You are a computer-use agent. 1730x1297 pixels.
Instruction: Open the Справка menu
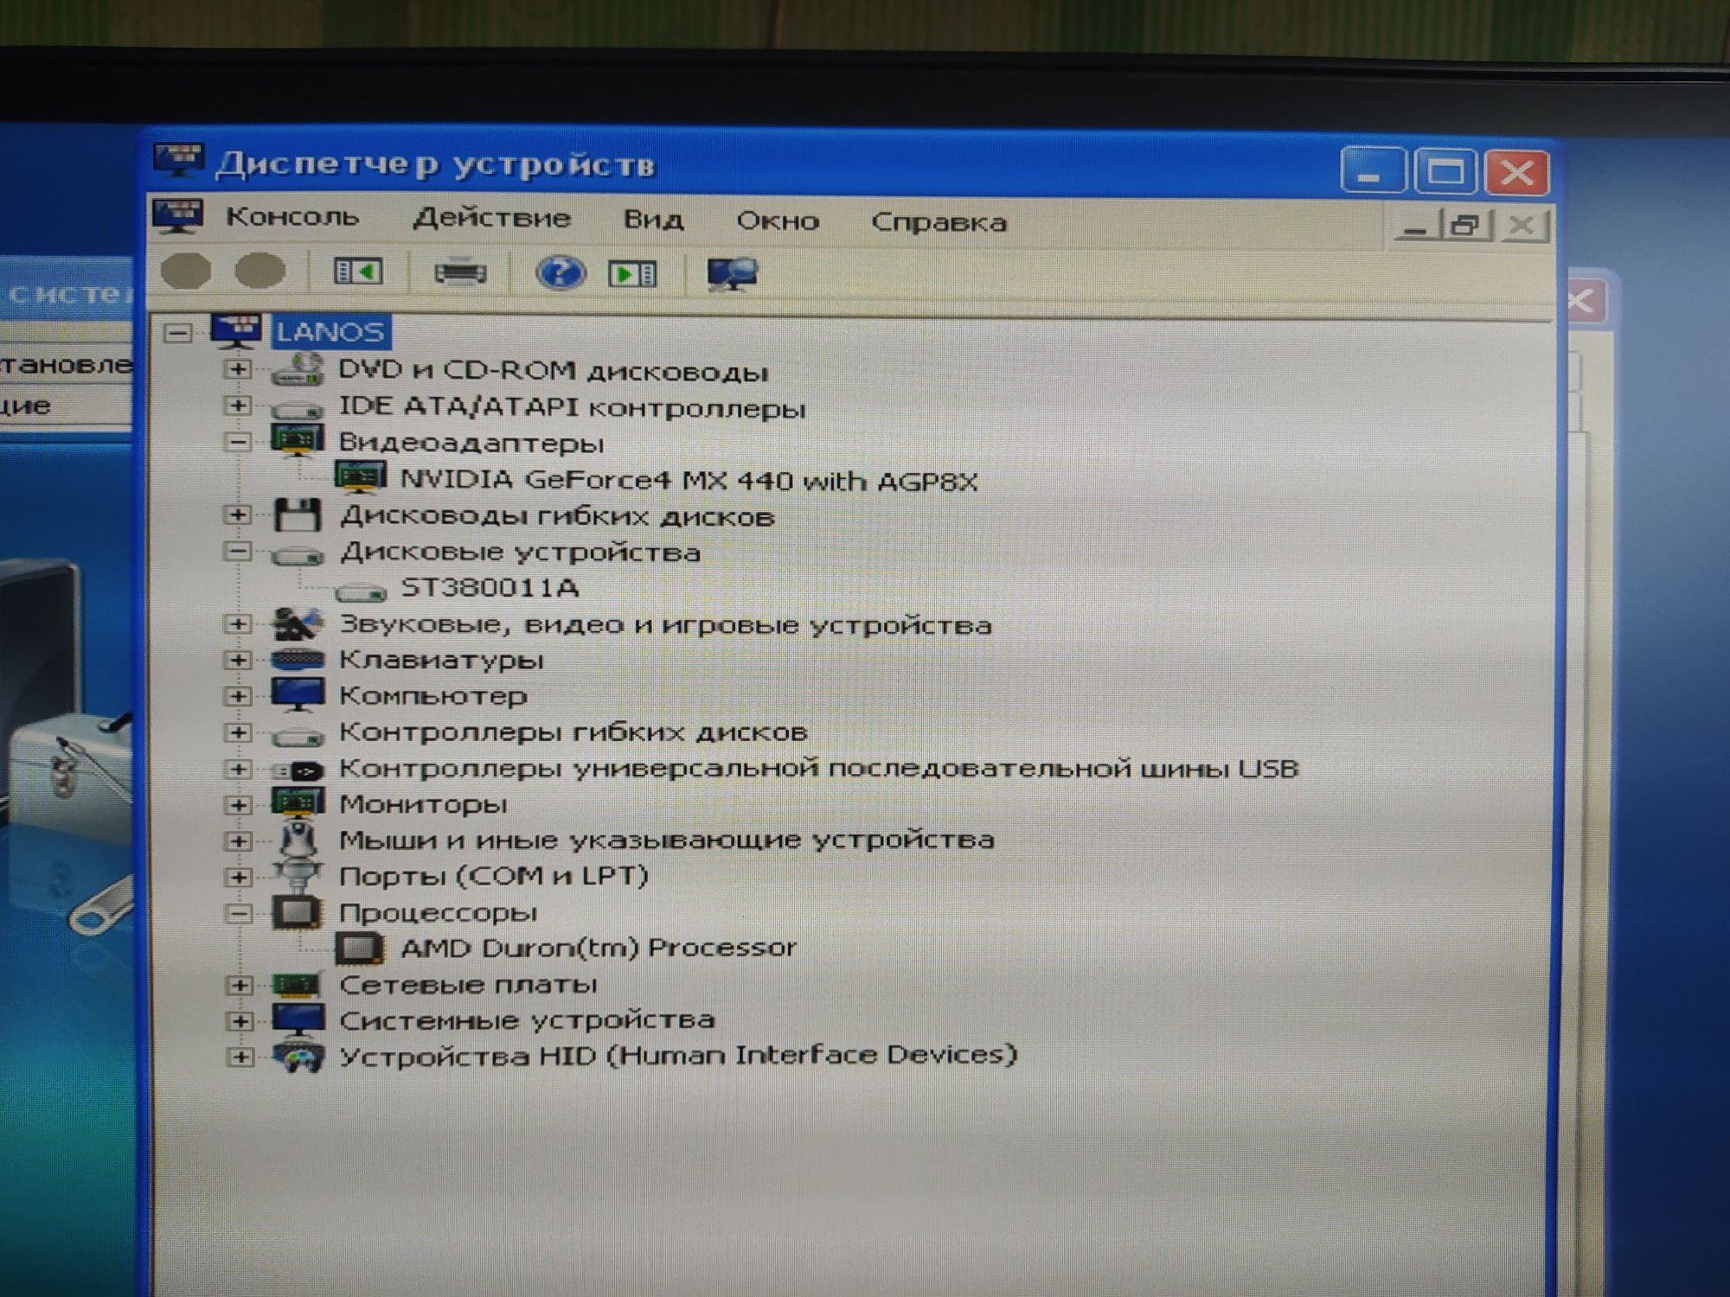(939, 222)
